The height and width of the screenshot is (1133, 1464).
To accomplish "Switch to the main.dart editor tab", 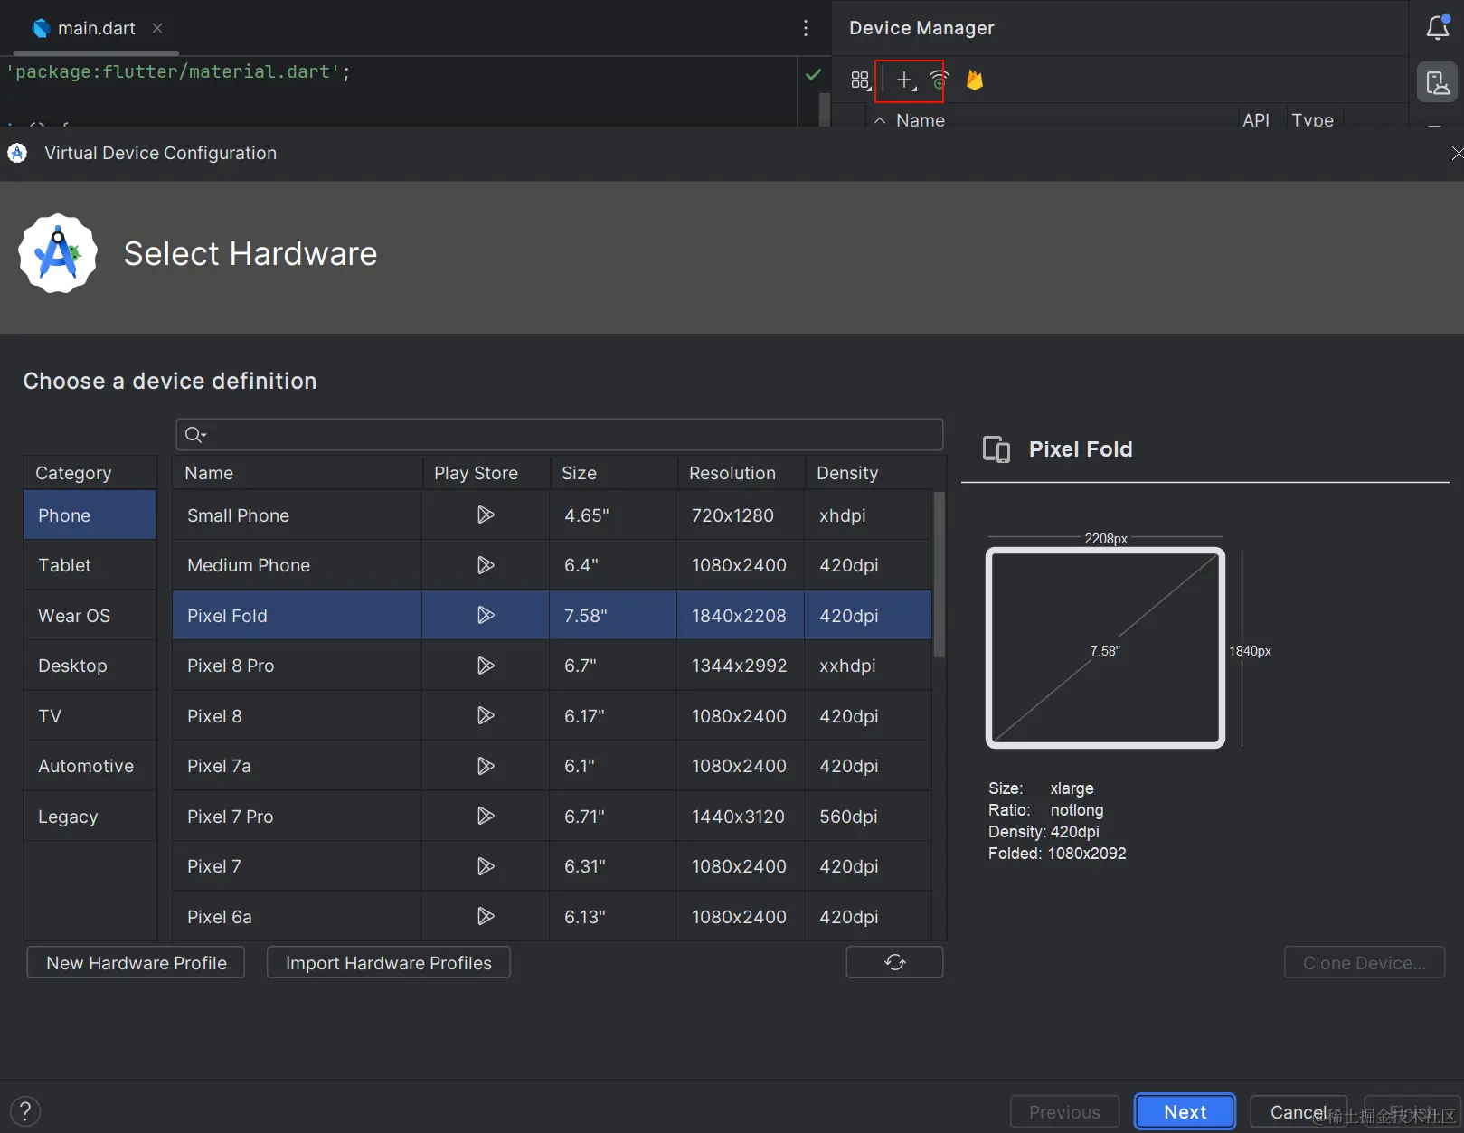I will tap(96, 28).
